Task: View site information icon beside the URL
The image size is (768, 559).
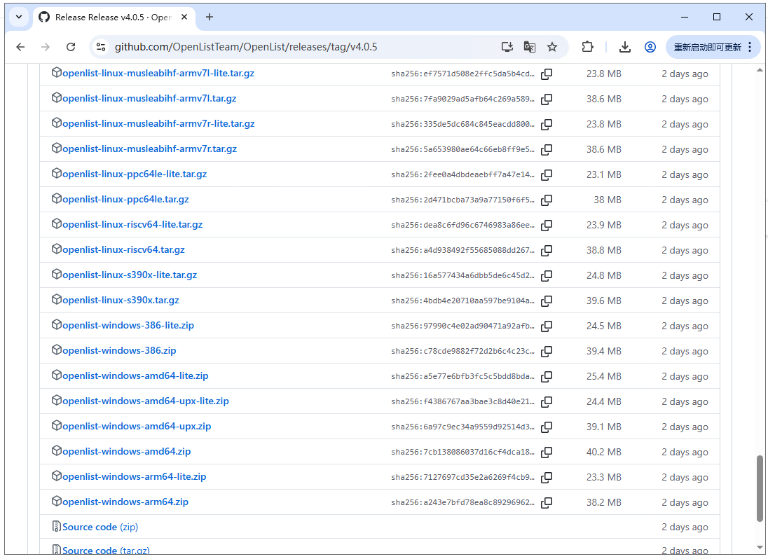Action: 101,47
